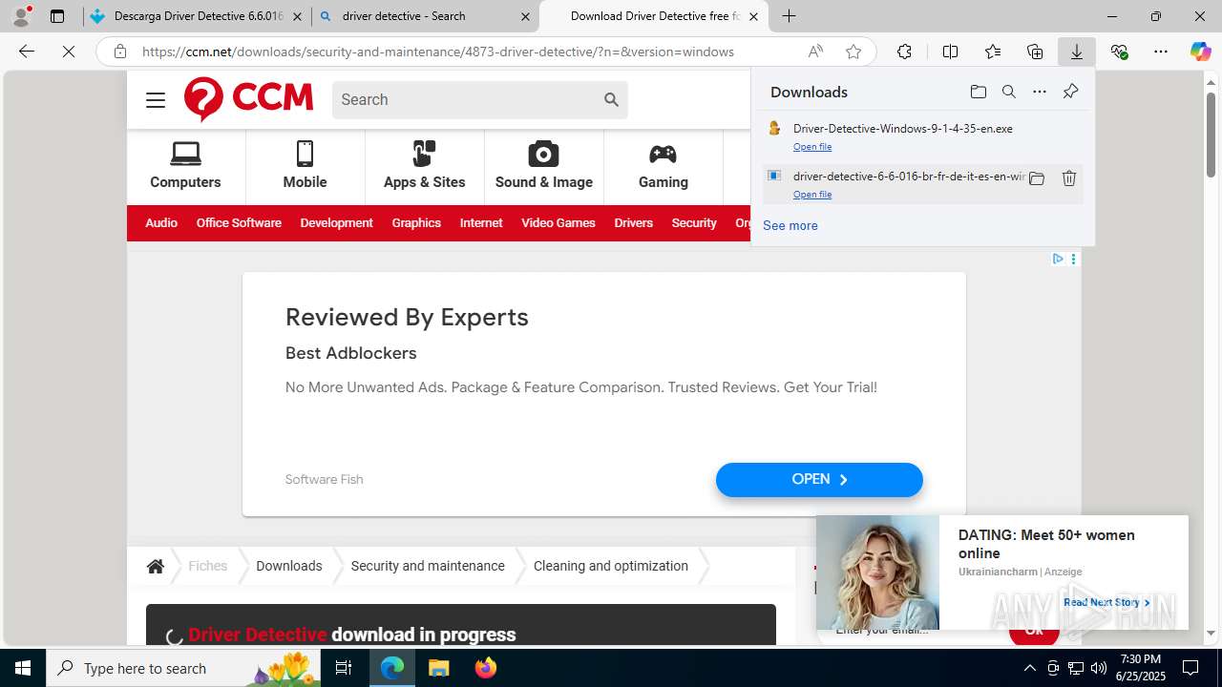Switch to driver detective - Search tab
Image resolution: width=1222 pixels, height=687 pixels.
(425, 16)
